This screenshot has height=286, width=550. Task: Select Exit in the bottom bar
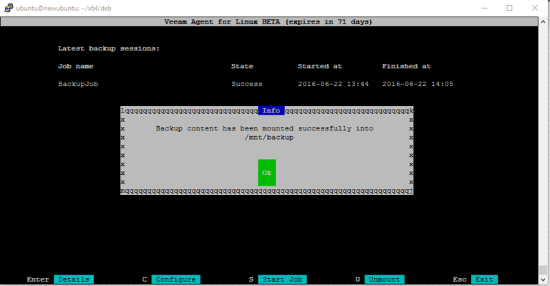tap(484, 280)
